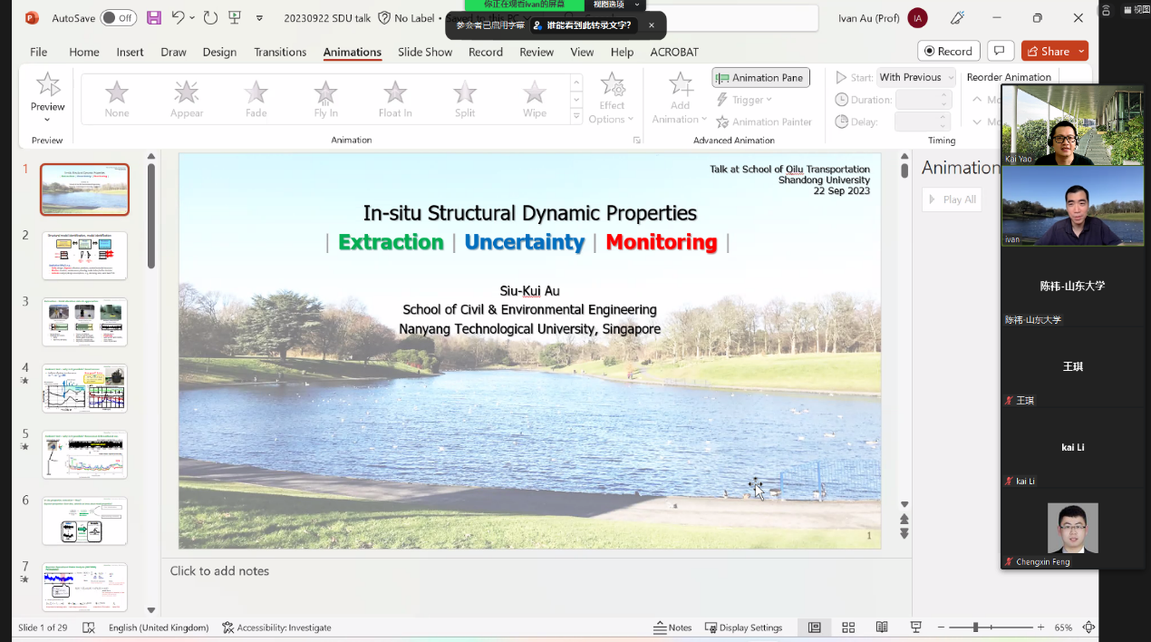Select slide 2 thumbnail
The height and width of the screenshot is (642, 1151).
84,256
